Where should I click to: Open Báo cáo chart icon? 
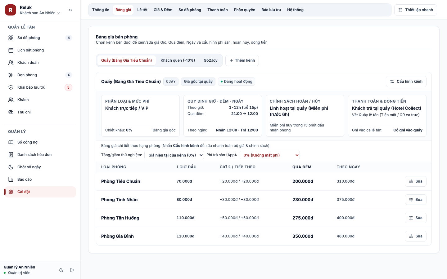[11, 179]
